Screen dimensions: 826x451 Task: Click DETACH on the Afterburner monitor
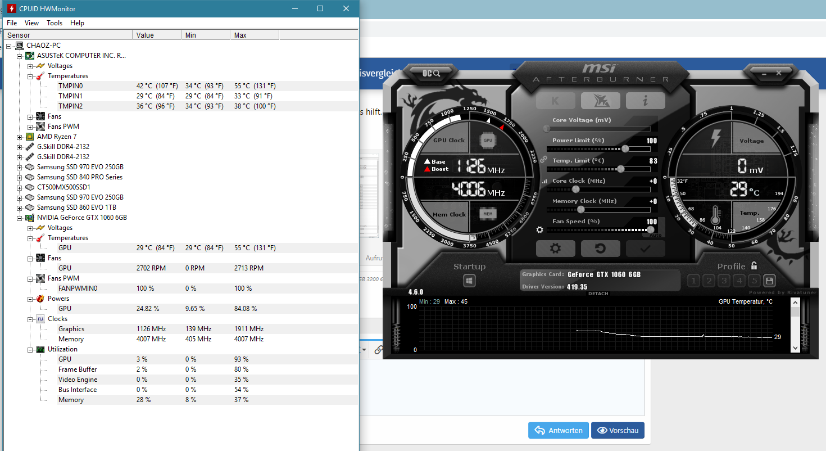coord(598,294)
